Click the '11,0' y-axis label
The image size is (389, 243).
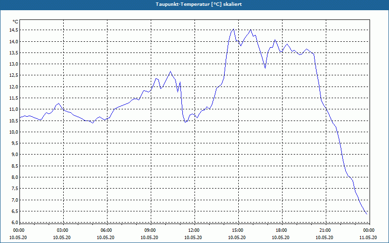(14, 109)
